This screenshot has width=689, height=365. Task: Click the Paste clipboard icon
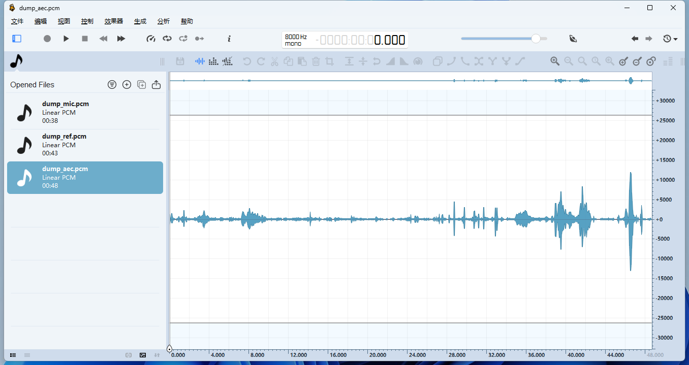coord(302,61)
